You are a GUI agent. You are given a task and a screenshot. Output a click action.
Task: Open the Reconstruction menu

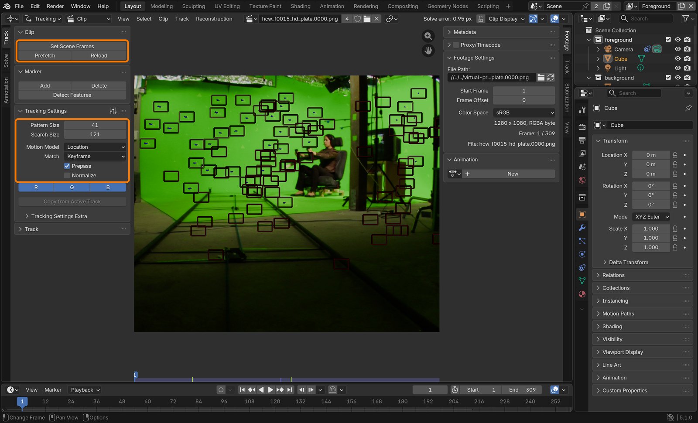coord(214,19)
